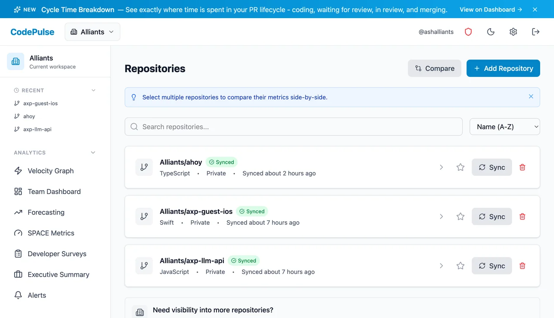Image resolution: width=554 pixels, height=318 pixels.
Task: Open CodePulse settings via the gear icon
Action: [513, 32]
